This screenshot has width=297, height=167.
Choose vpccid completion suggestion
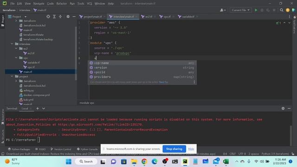pyautogui.click(x=142, y=72)
